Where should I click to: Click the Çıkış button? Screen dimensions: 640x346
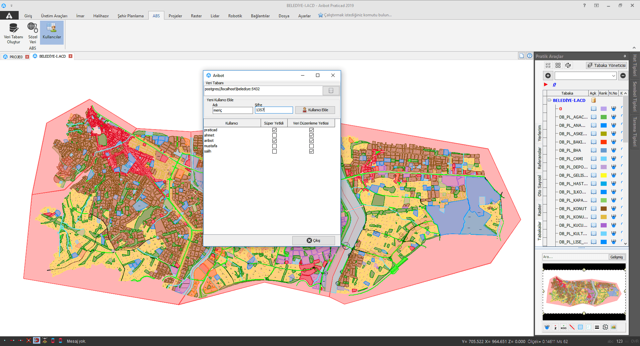click(313, 240)
